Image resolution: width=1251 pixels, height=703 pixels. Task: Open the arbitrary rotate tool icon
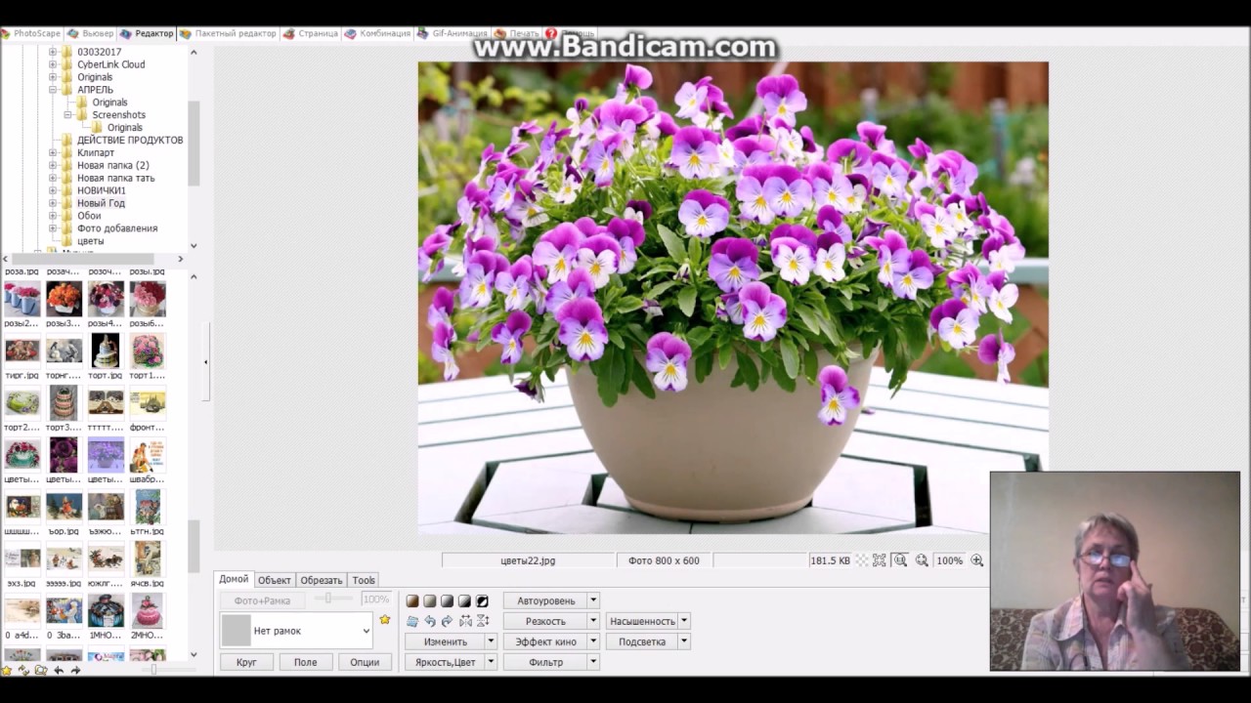[412, 621]
